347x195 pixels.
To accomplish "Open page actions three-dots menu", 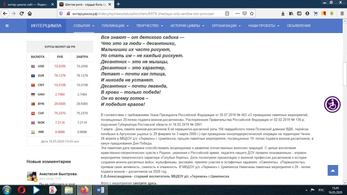I will tap(237, 13).
